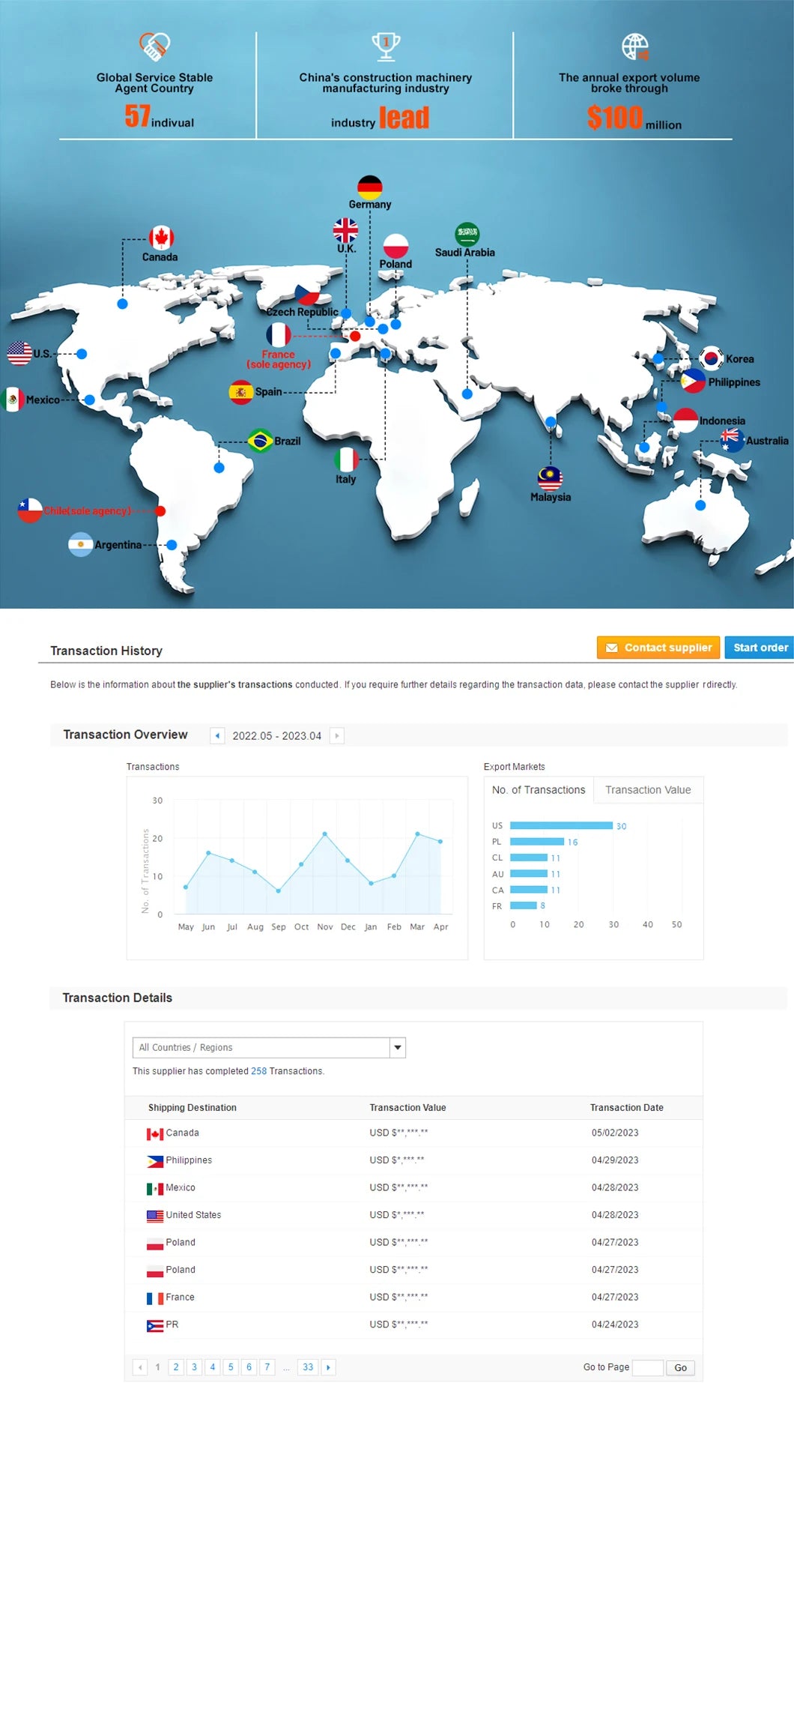Click the Germany flag icon on map

(369, 187)
